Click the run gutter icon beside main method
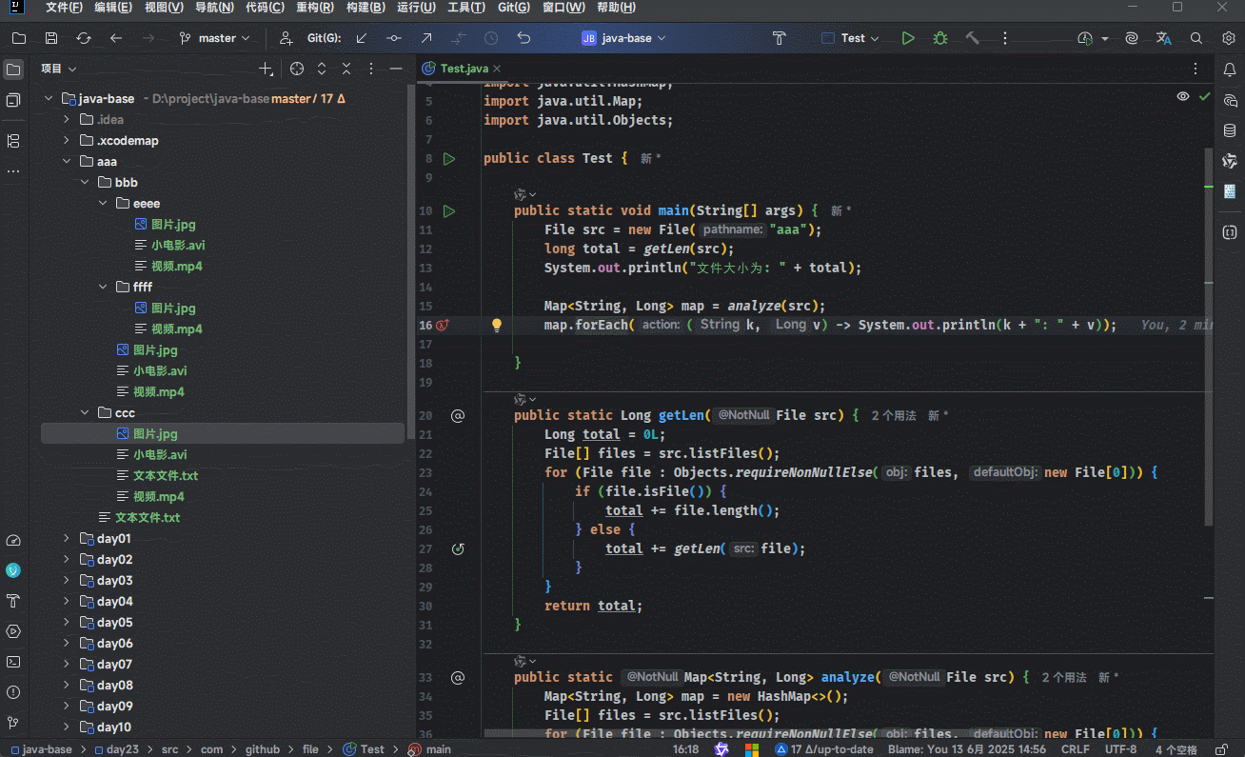Screen dimensions: 1245x757 point(449,210)
